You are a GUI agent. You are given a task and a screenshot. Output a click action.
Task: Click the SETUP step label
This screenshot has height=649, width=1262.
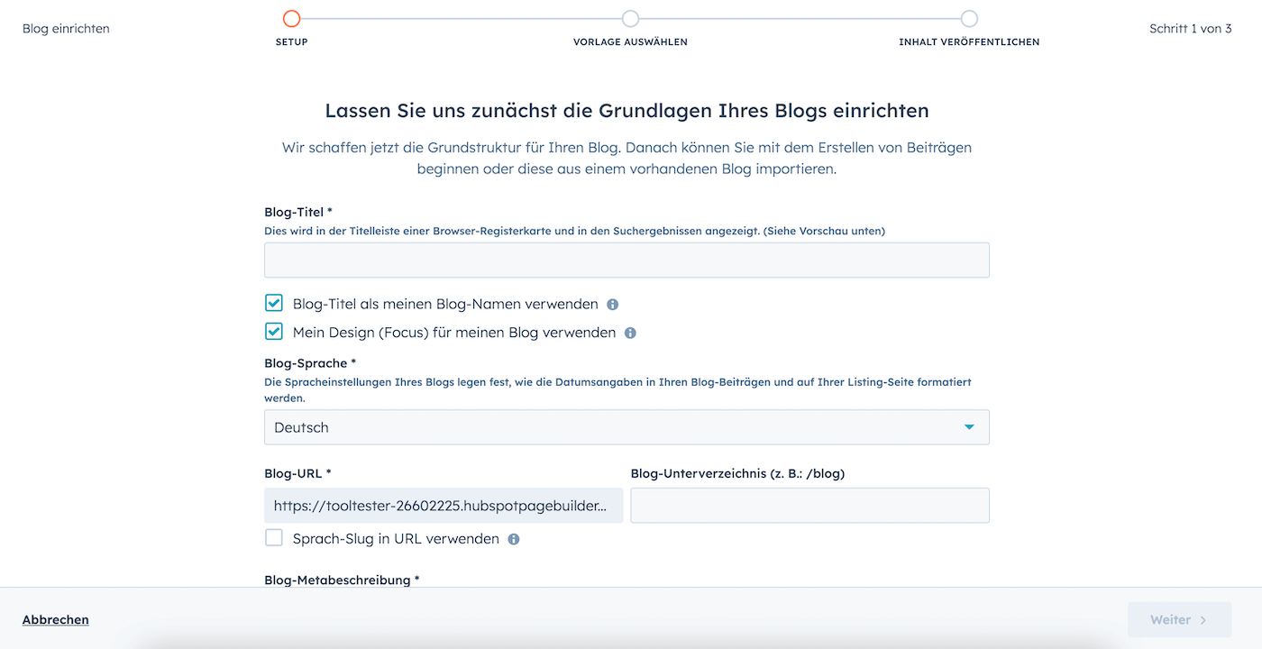click(x=291, y=41)
